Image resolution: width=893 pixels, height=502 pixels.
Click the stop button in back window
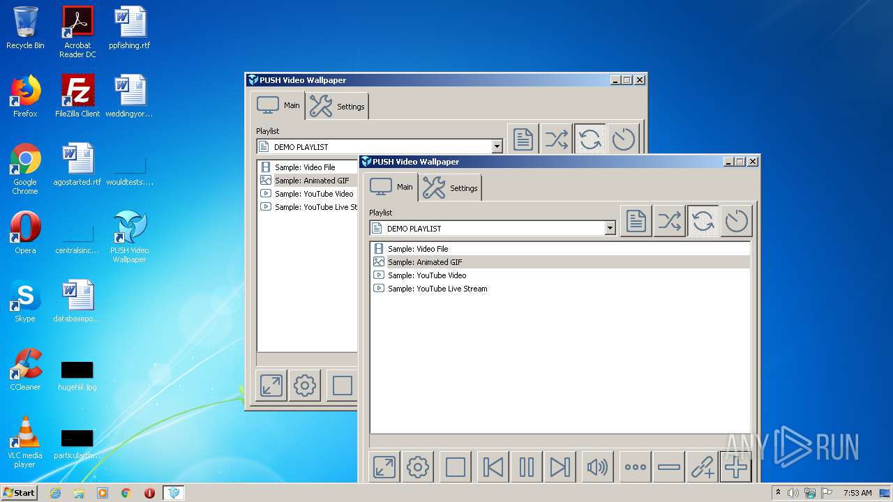(x=342, y=386)
